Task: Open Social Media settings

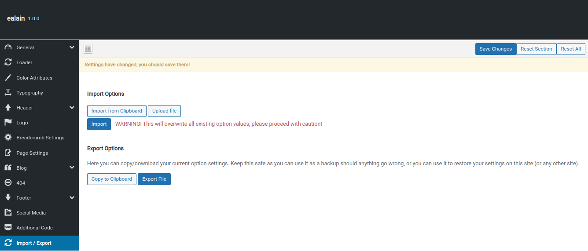Action: pos(39,213)
